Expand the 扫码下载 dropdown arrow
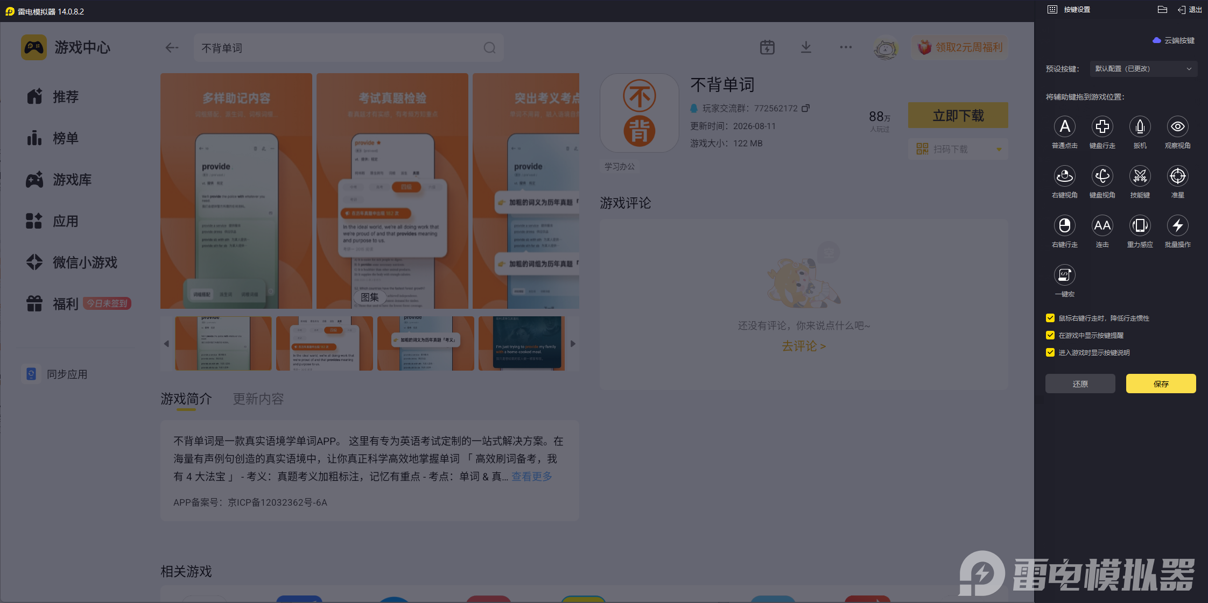The width and height of the screenshot is (1208, 603). point(999,149)
